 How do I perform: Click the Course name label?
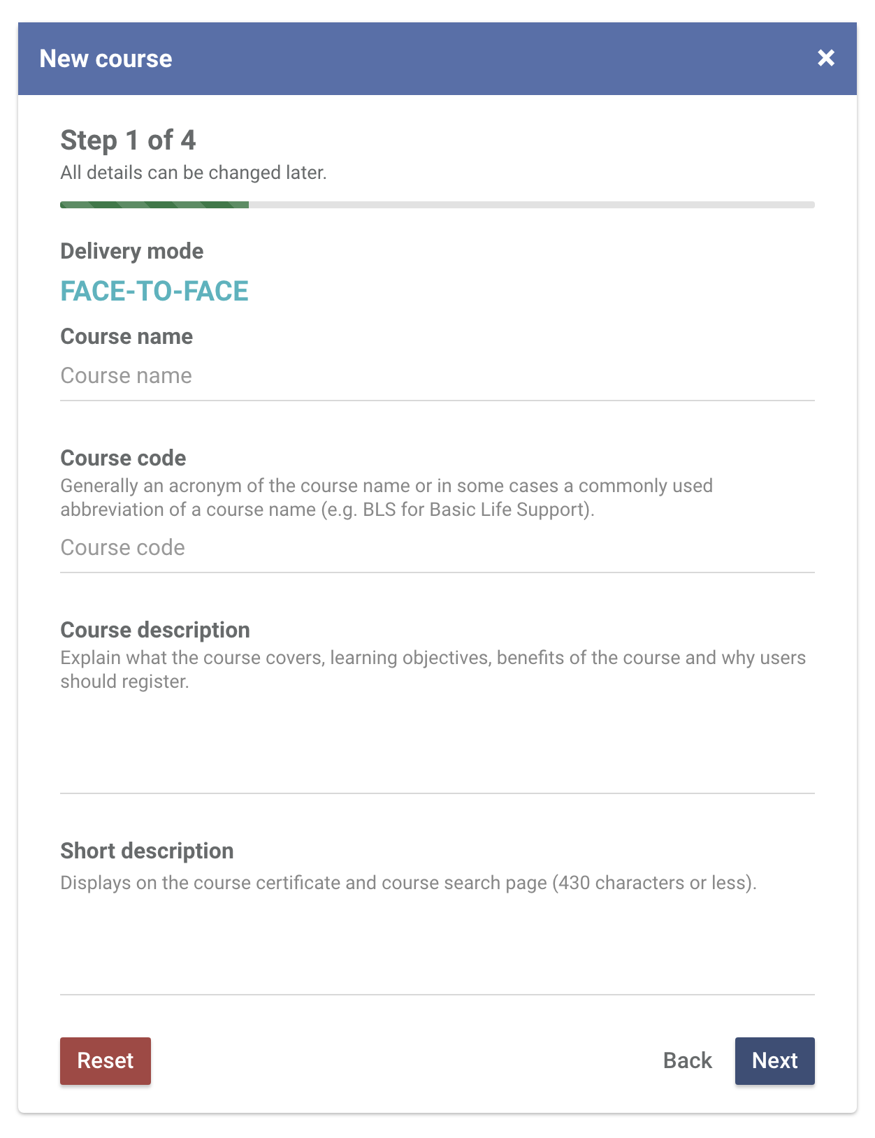[126, 336]
